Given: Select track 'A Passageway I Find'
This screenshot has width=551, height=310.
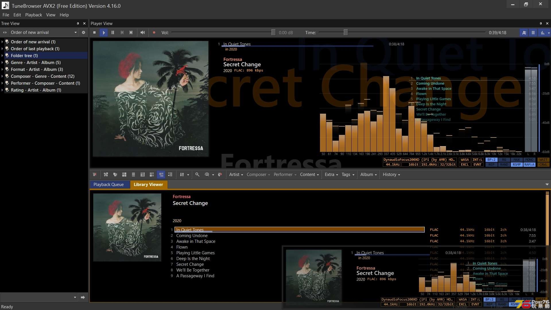Looking at the screenshot, I should 195,276.
